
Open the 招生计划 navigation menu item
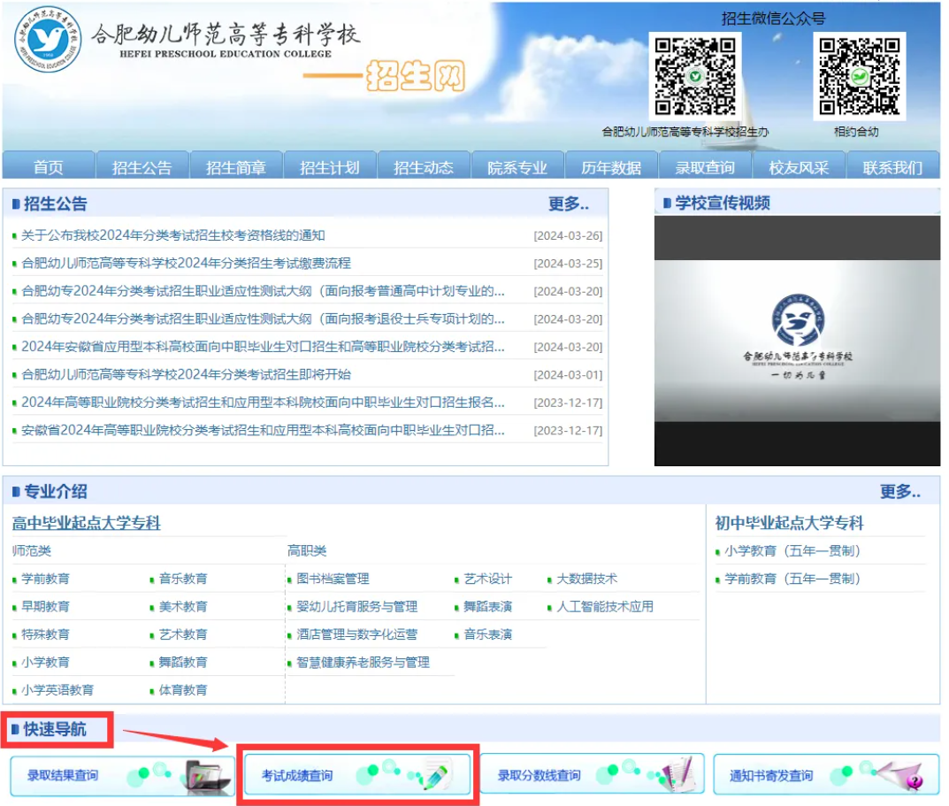(x=330, y=165)
